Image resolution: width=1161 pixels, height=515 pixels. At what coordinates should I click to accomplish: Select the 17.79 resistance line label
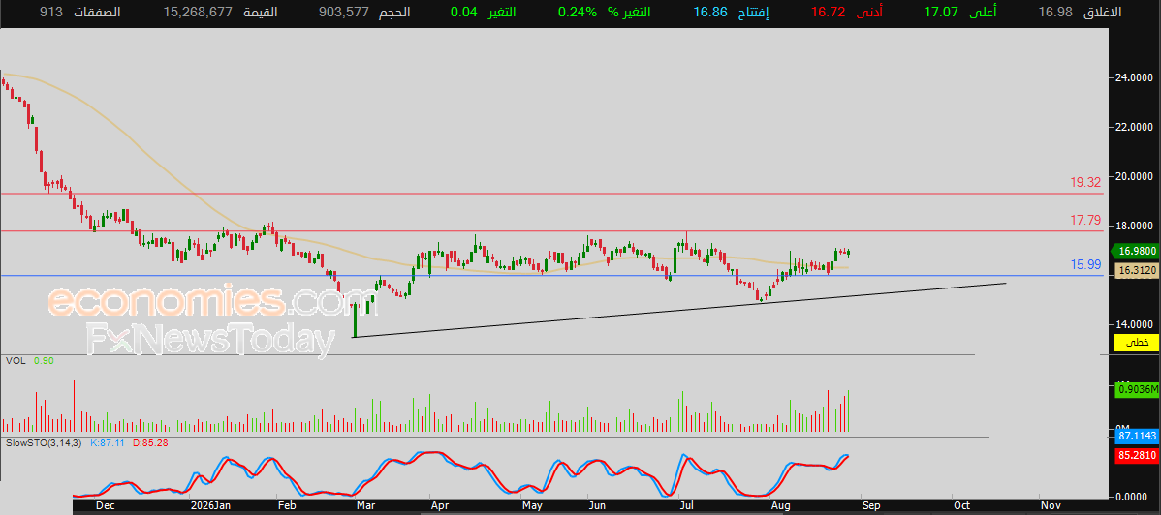(1086, 221)
